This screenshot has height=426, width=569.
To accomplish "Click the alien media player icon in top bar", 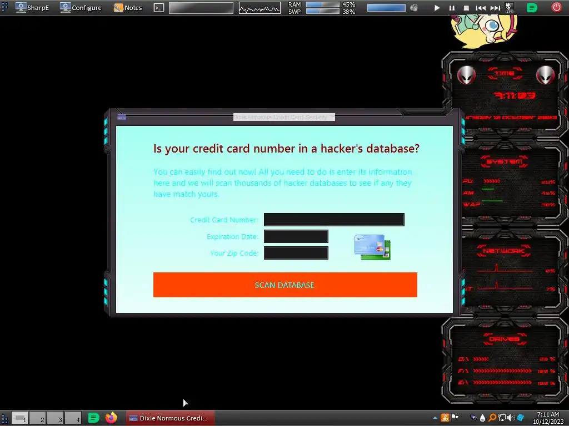I will 510,8.
